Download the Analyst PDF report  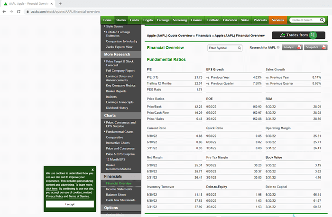coord(292,47)
